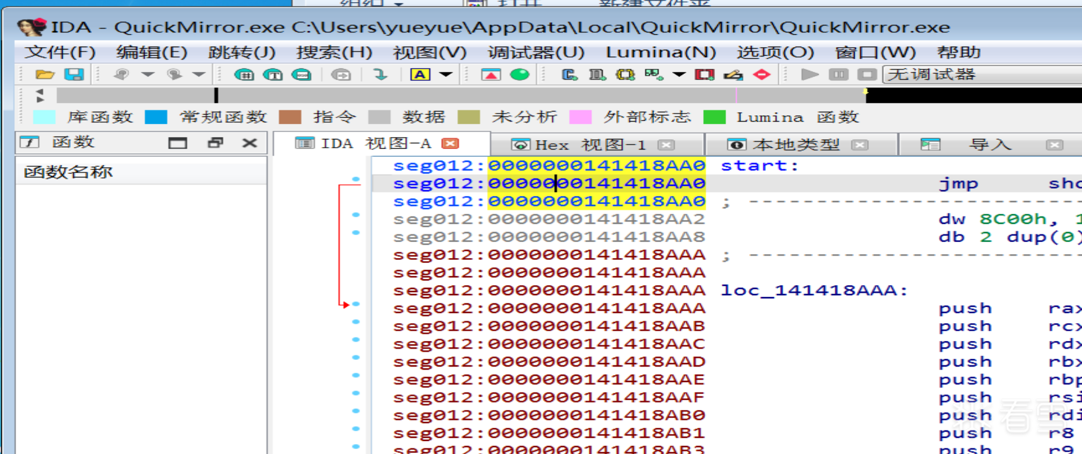Save the database with floppy icon
This screenshot has width=1082, height=454.
click(x=74, y=75)
